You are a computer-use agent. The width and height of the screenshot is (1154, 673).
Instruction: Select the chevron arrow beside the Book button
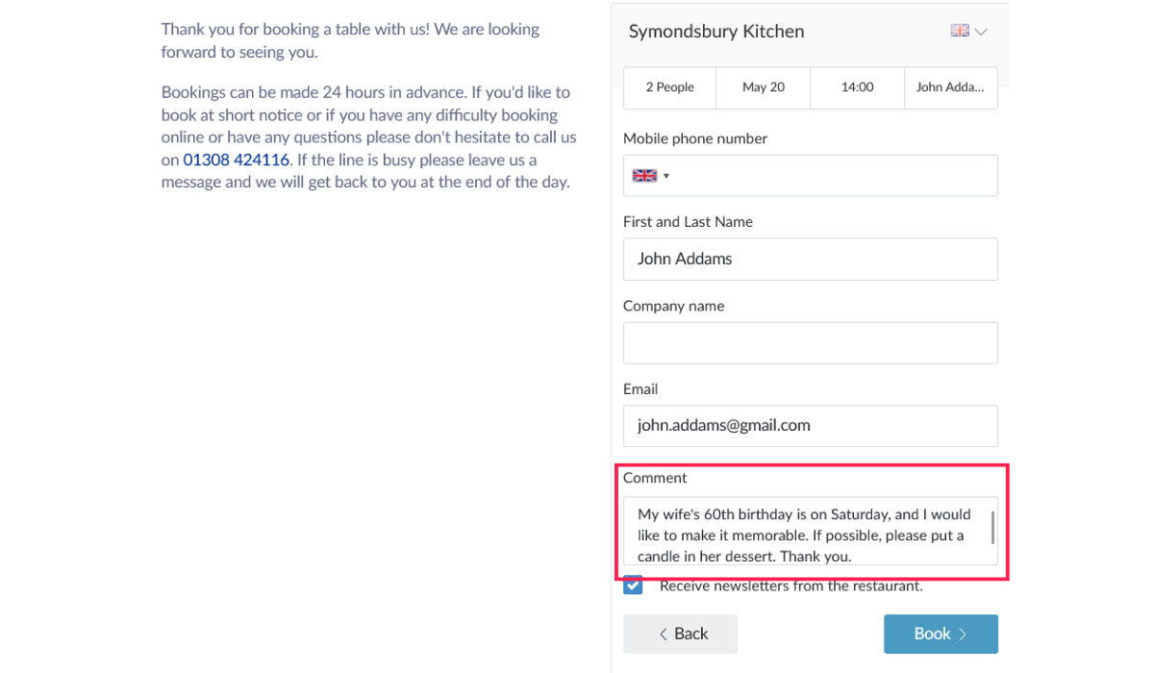[961, 634]
